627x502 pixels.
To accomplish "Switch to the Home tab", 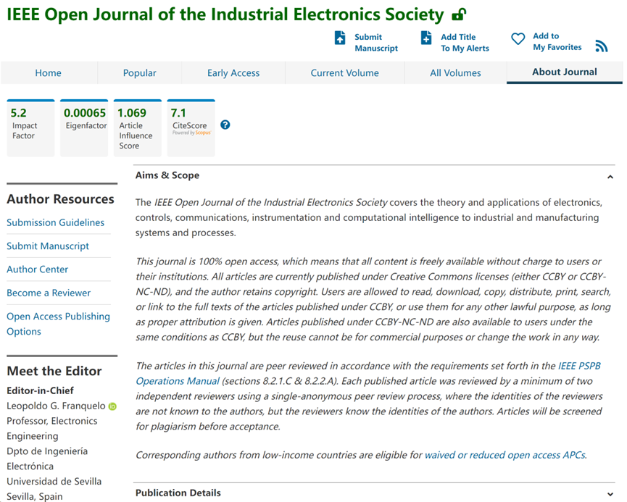I will tap(49, 72).
